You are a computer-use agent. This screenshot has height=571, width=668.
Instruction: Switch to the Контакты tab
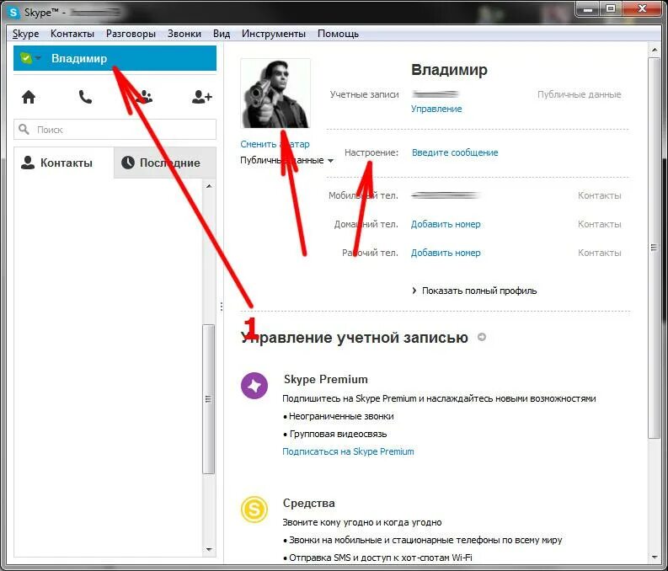64,163
